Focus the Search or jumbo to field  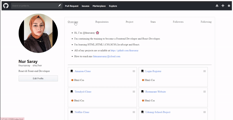pyautogui.click(x=37, y=6)
